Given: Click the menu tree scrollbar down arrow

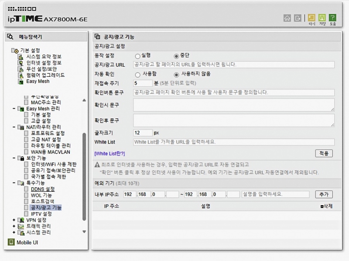Looking at the screenshot, I should (84, 232).
